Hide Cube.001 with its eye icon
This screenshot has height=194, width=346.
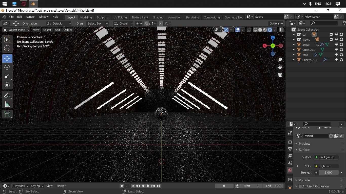click(336, 50)
